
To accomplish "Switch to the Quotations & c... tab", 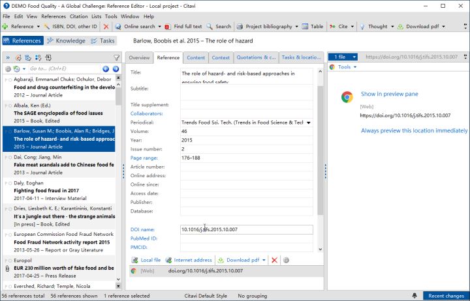I will (256, 57).
